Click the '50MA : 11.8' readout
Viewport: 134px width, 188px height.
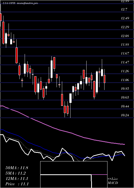click(x=17, y=168)
